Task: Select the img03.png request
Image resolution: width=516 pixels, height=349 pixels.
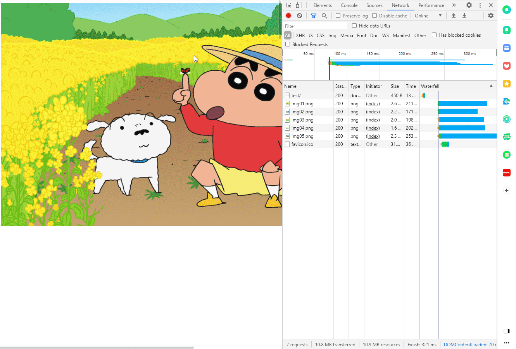Action: (390, 120)
